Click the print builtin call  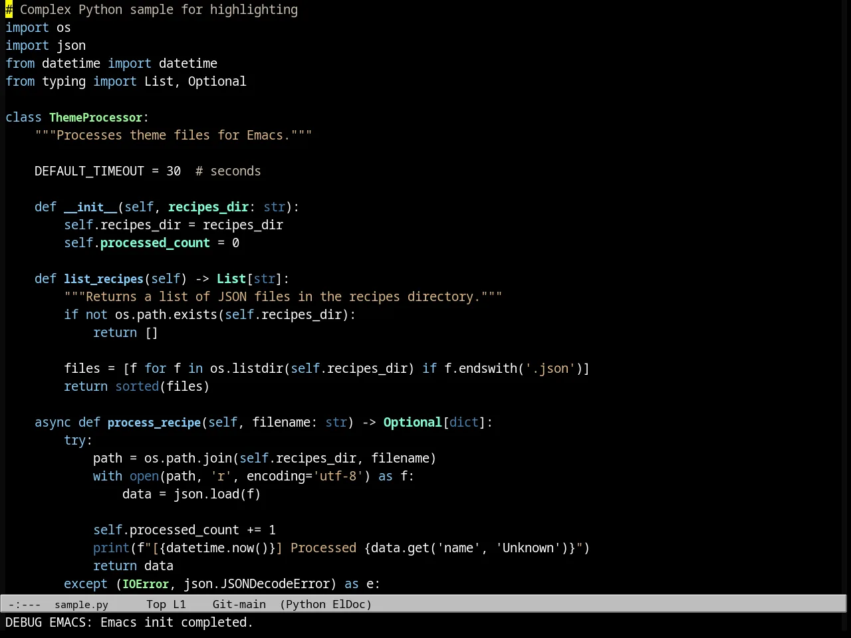point(111,548)
